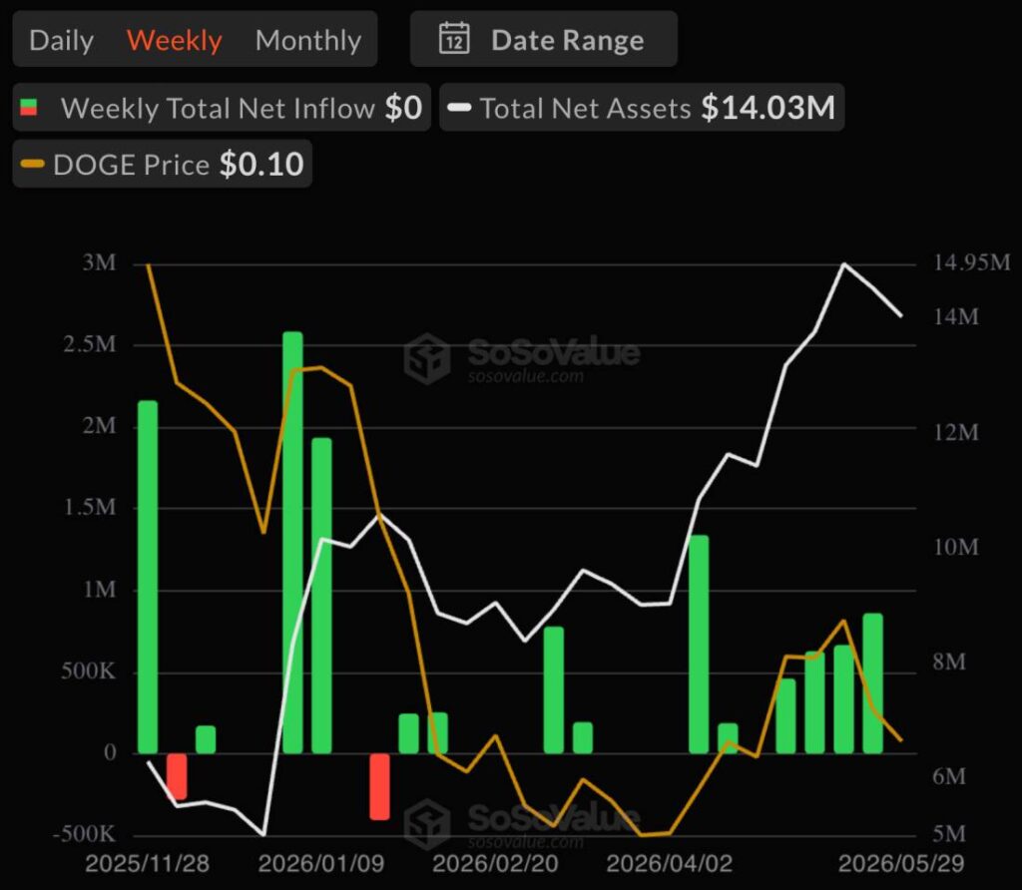1022x890 pixels.
Task: Click the green bar above 1M near 2026/04/02
Action: [x=699, y=645]
